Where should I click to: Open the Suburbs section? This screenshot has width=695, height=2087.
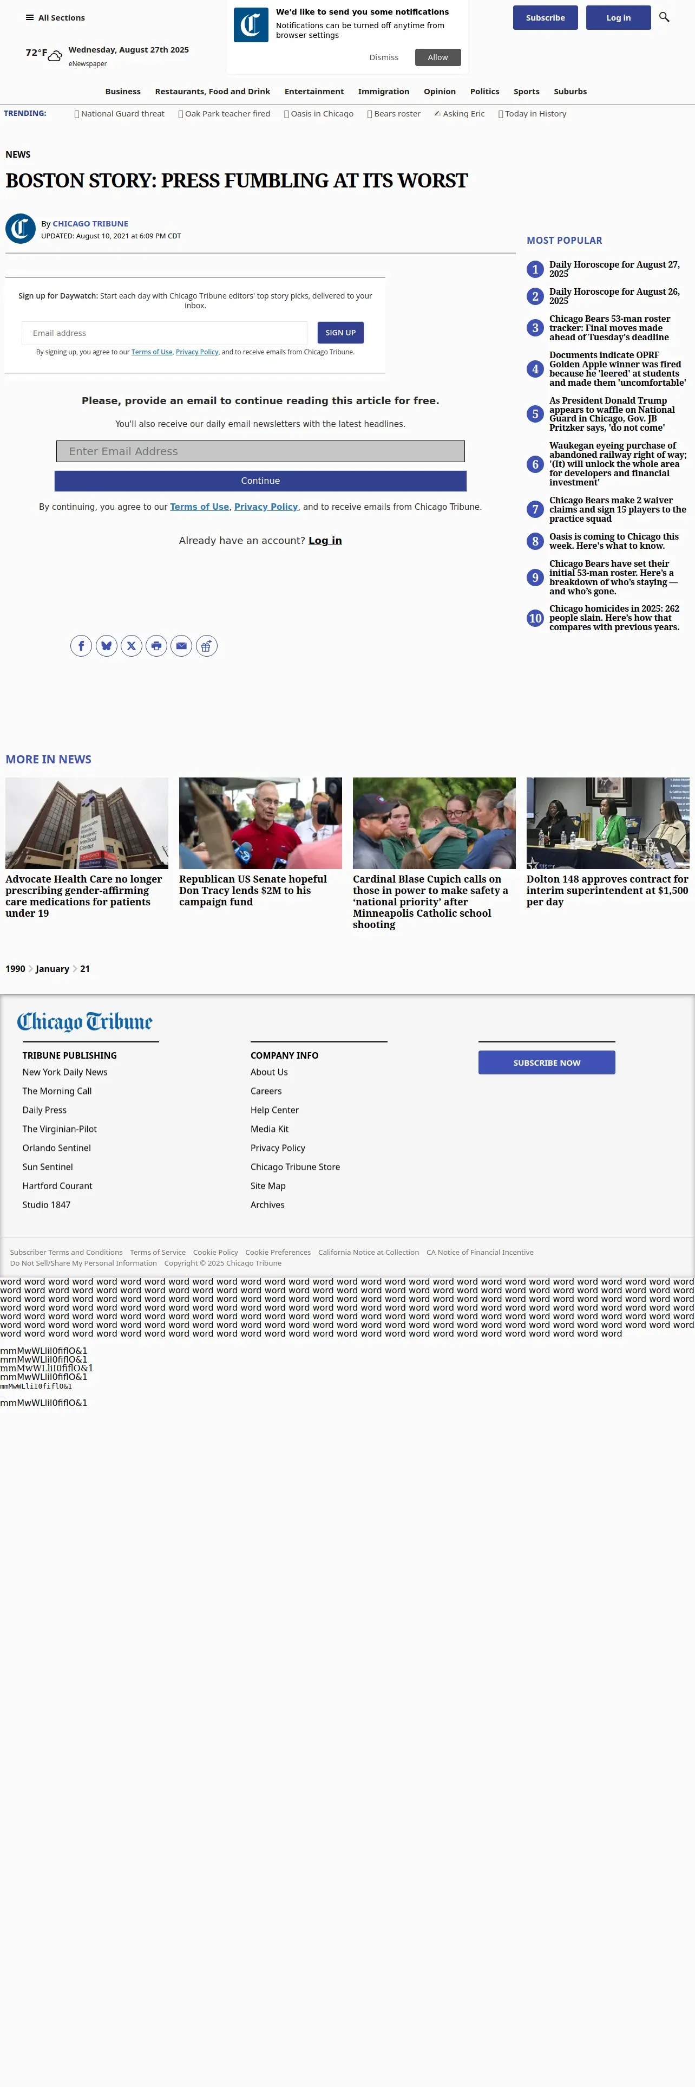tap(571, 92)
